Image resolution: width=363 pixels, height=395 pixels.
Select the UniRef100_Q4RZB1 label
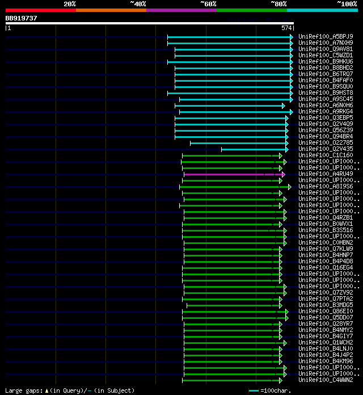tap(326, 218)
